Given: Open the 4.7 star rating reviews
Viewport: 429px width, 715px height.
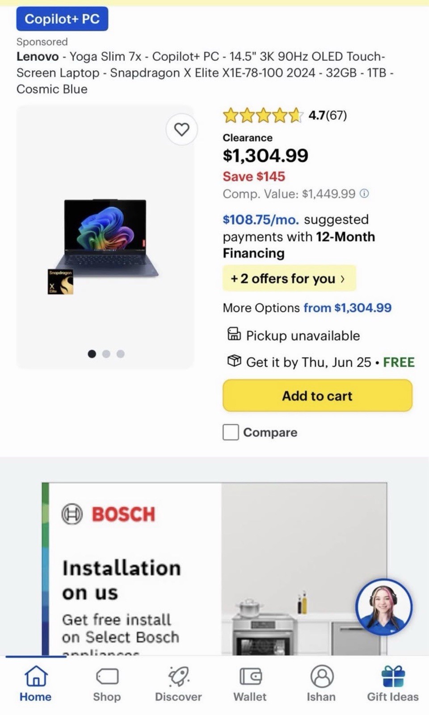Looking at the screenshot, I should pos(285,115).
